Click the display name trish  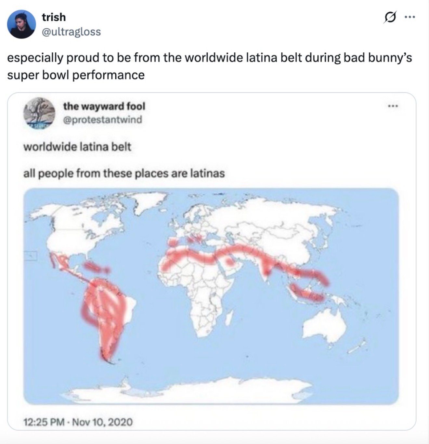(54, 17)
